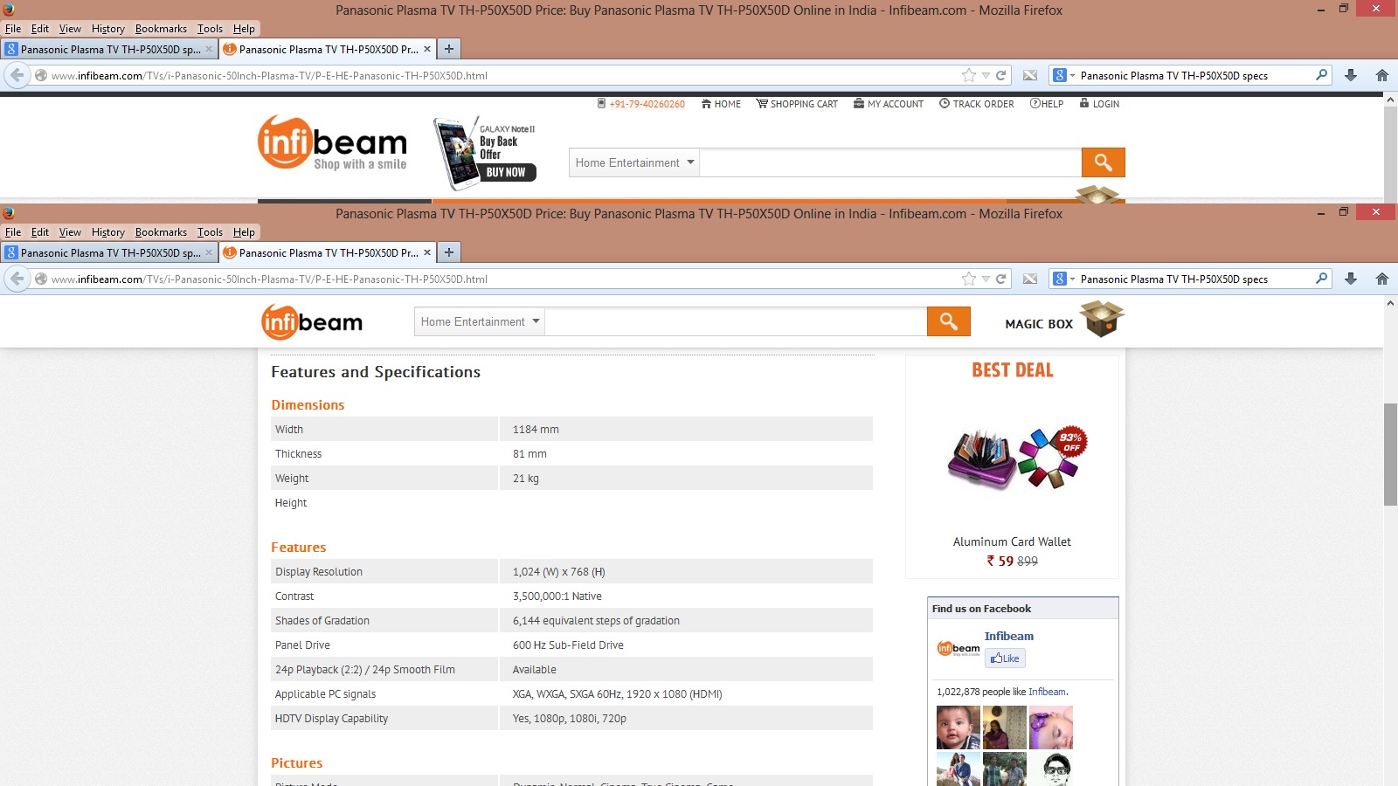
Task: Open the Aluminum Card Wallet link
Action: pyautogui.click(x=1012, y=541)
